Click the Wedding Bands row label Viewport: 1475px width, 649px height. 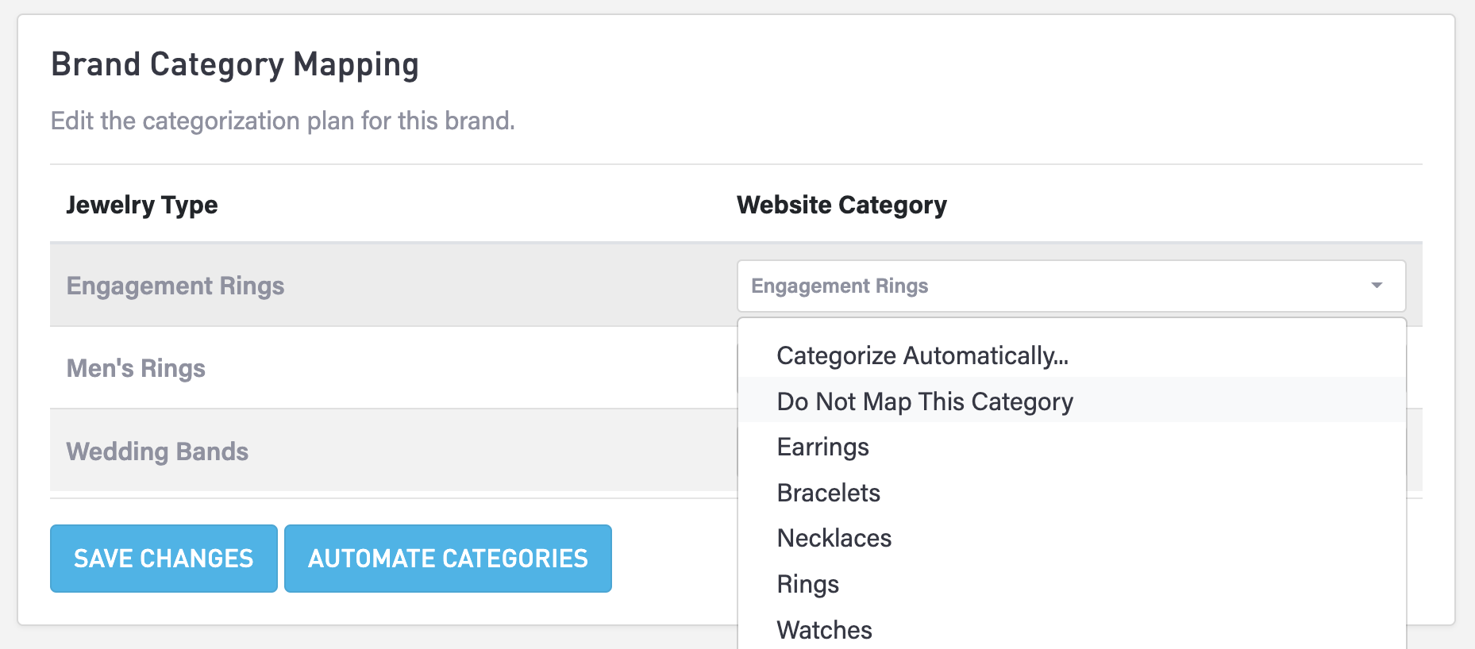pos(157,451)
